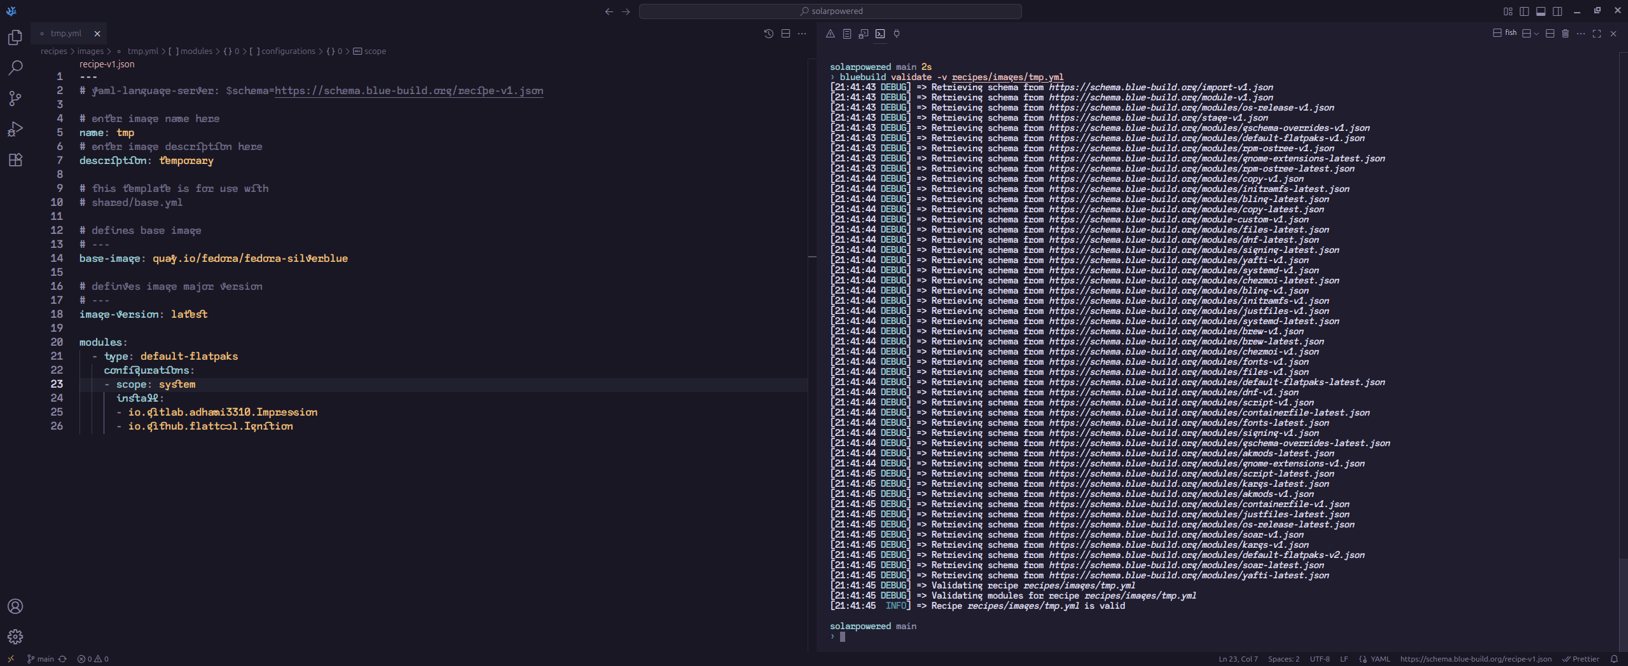Open the Source Control view
The height and width of the screenshot is (666, 1628).
(x=15, y=99)
